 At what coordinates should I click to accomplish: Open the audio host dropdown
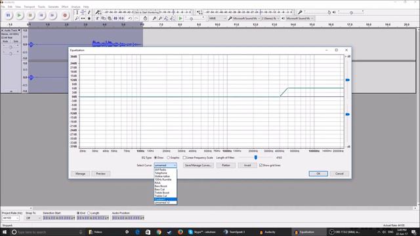217,18
